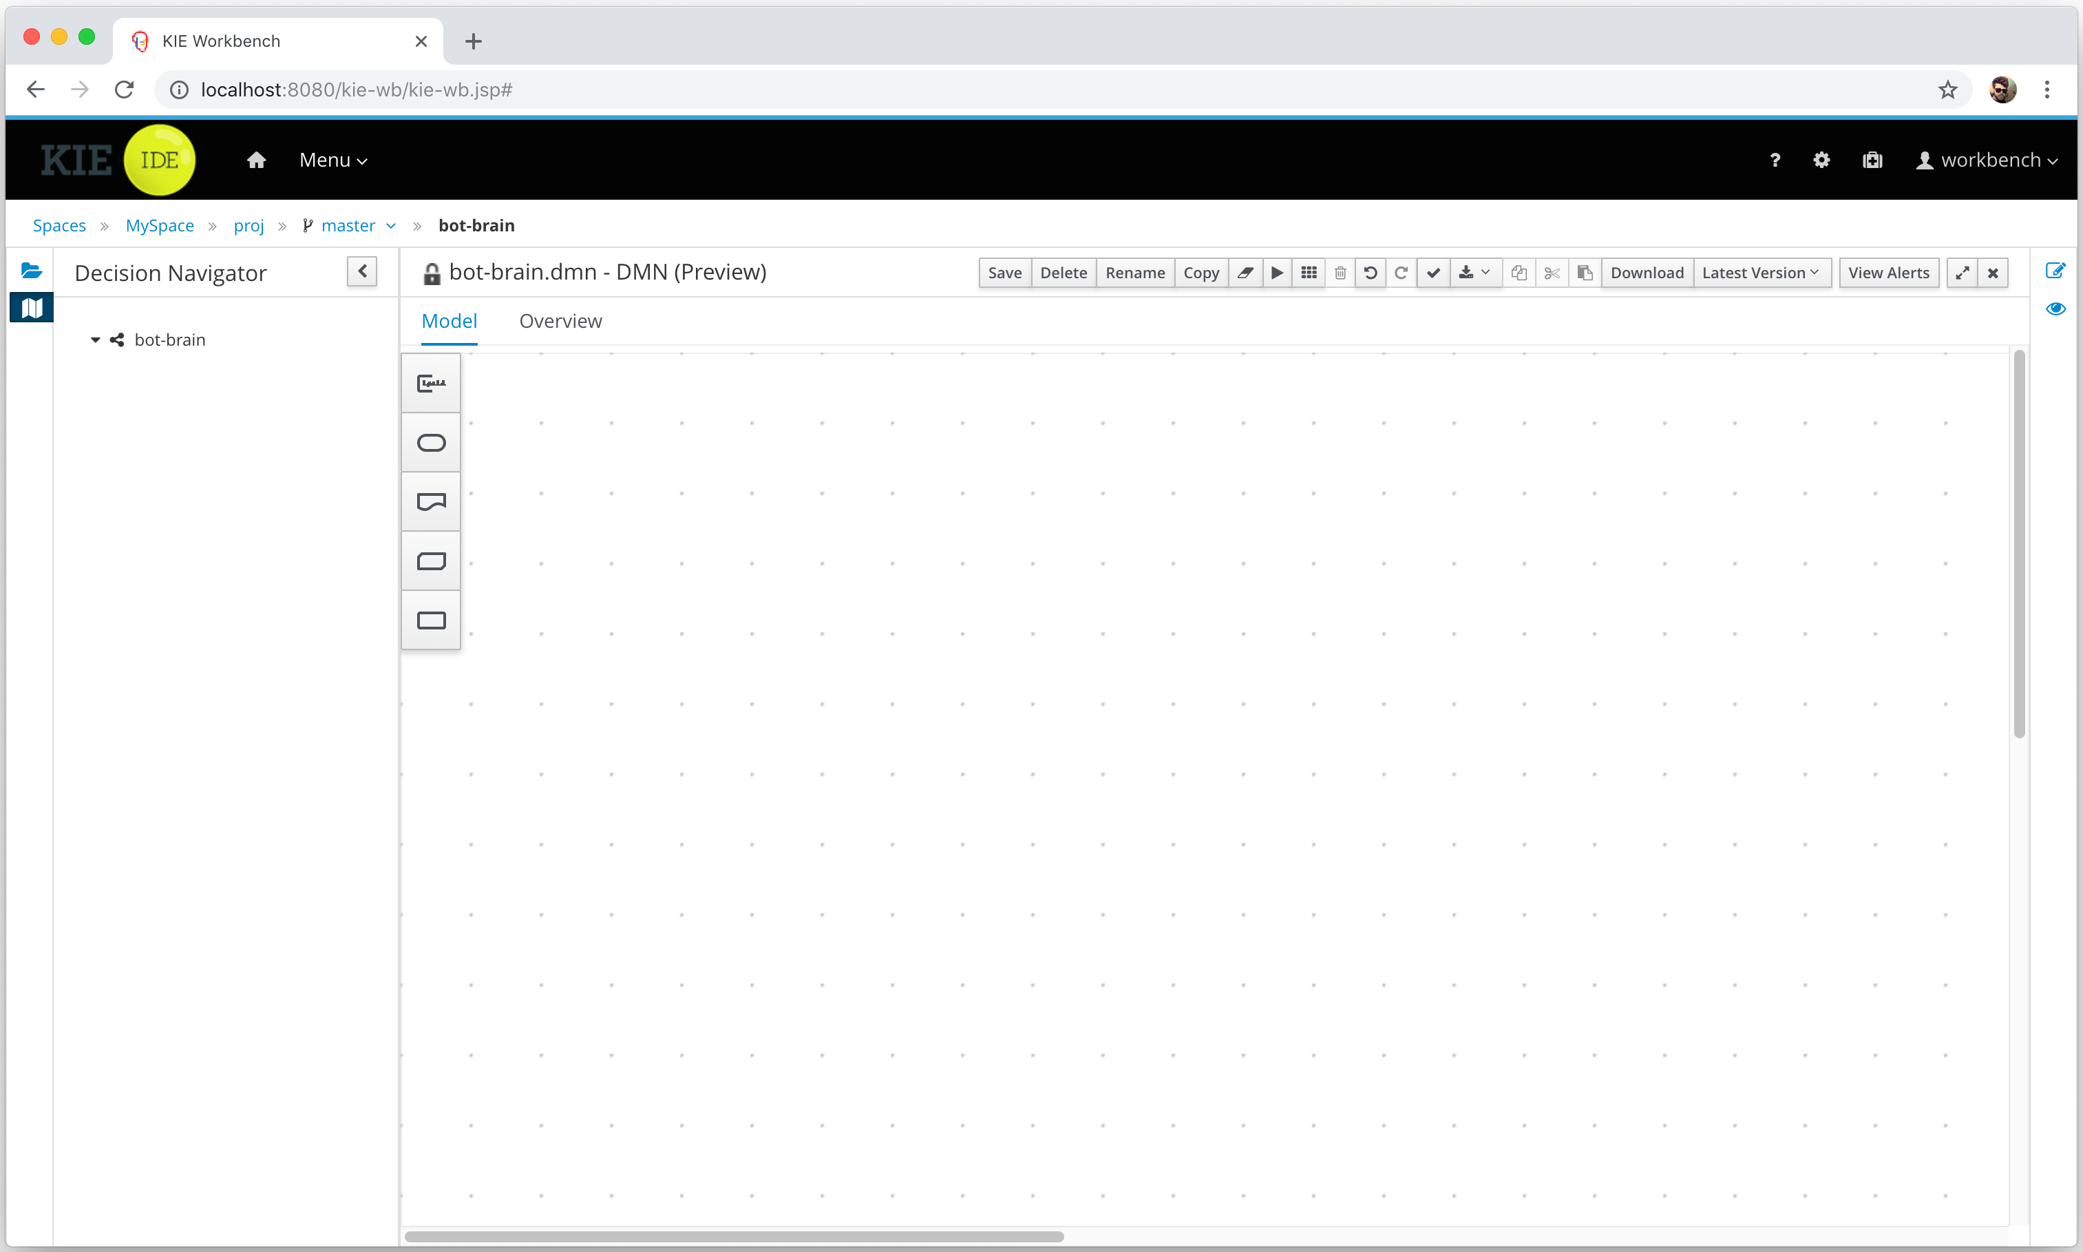2083x1252 pixels.
Task: Click the Download button
Action: click(x=1647, y=273)
